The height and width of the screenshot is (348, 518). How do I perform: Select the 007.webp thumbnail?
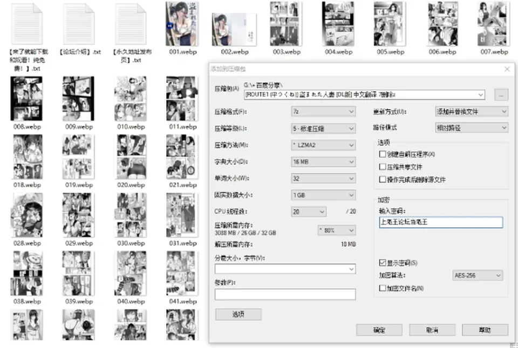(x=494, y=24)
